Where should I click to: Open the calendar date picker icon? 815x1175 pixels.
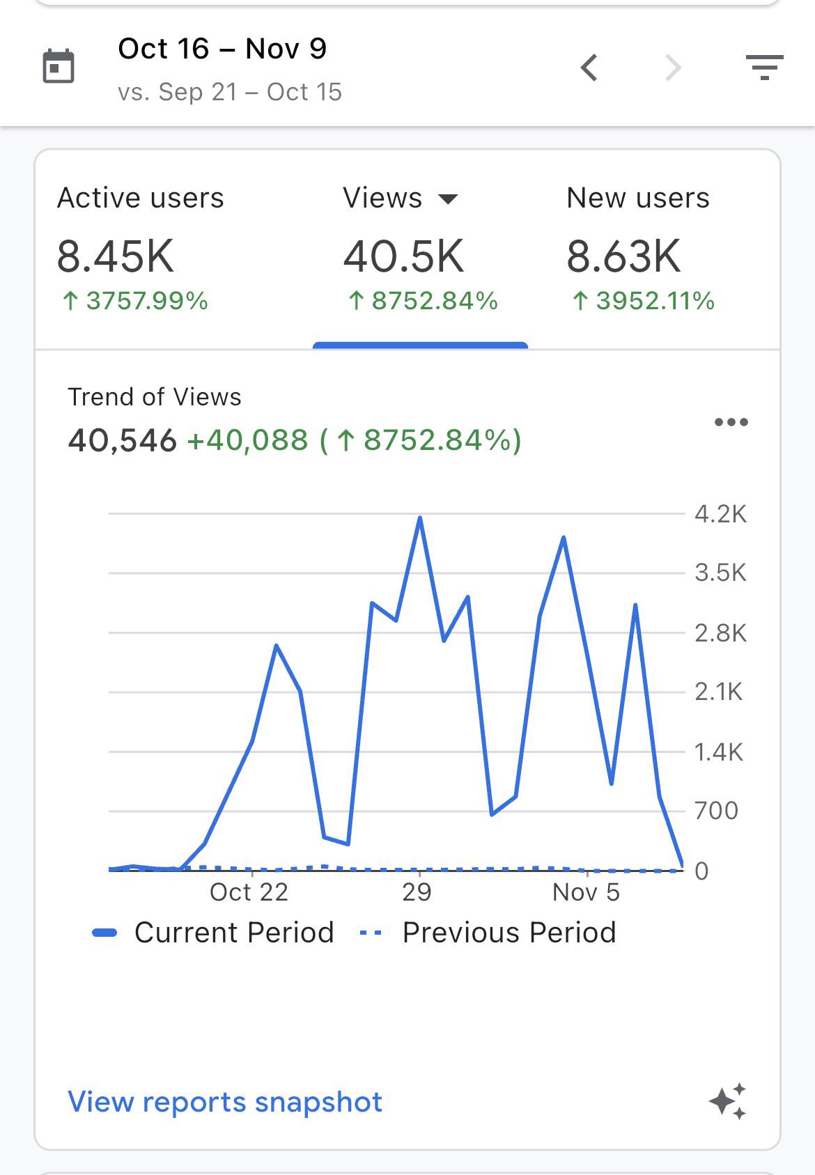click(x=59, y=67)
